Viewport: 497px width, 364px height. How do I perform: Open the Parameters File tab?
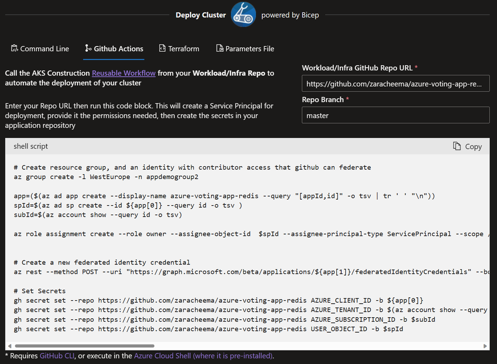click(x=245, y=49)
